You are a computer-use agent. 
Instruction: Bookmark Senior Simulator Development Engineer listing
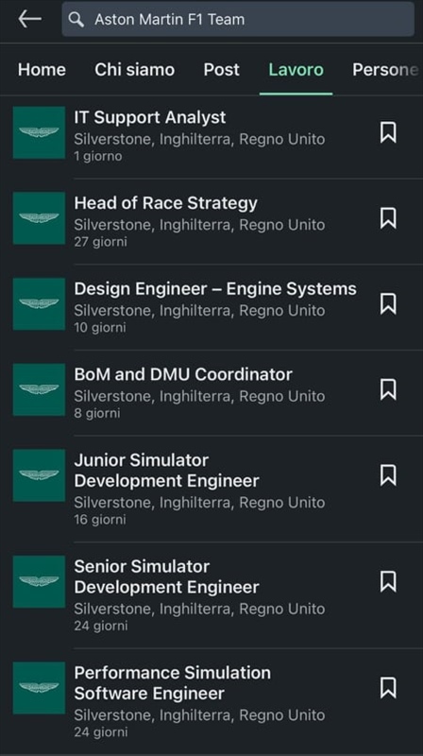click(388, 581)
